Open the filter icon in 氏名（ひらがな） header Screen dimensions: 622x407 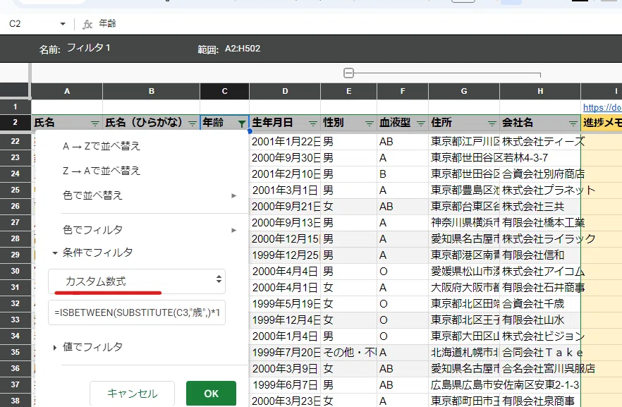point(193,123)
